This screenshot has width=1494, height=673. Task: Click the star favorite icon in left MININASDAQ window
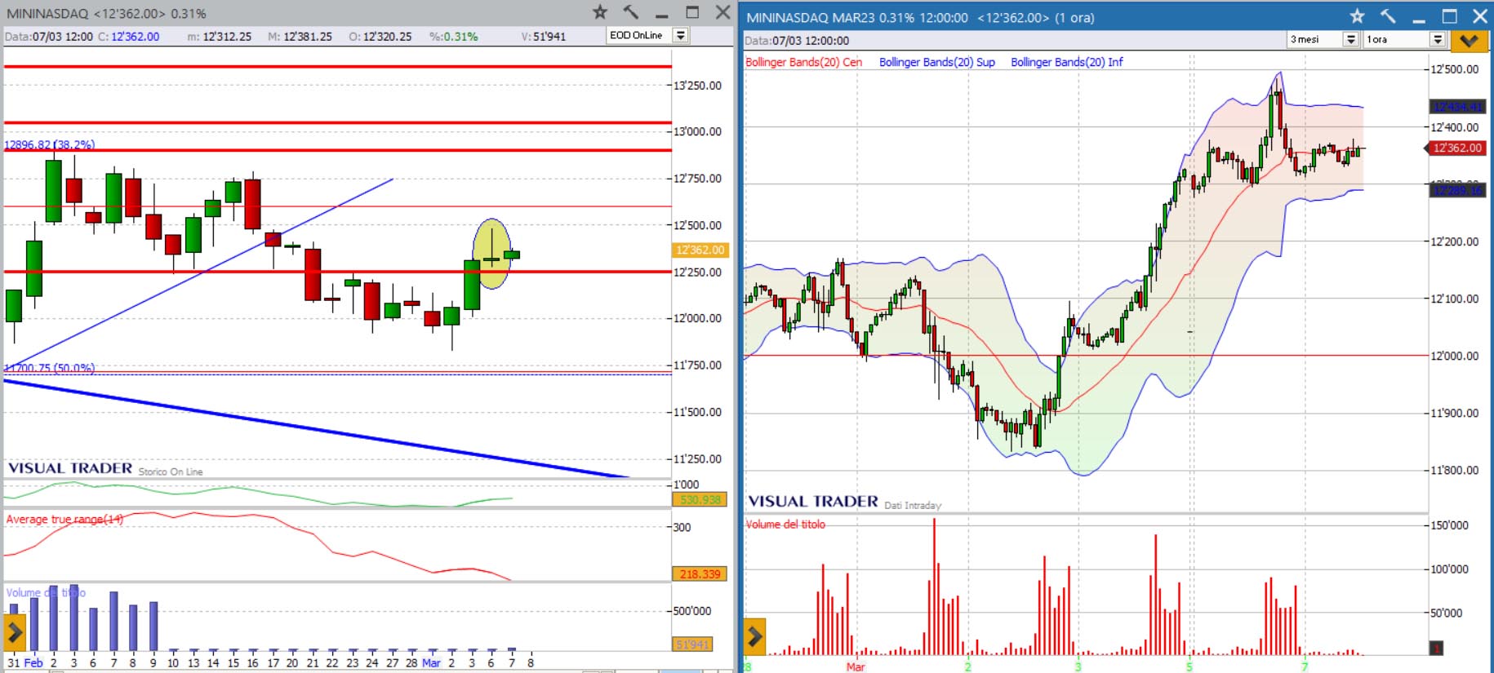600,12
